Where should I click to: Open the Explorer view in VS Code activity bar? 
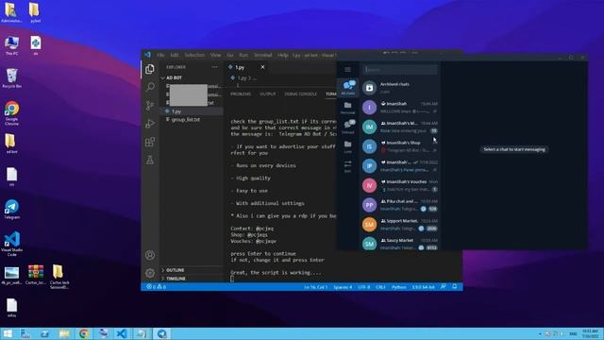coord(150,69)
